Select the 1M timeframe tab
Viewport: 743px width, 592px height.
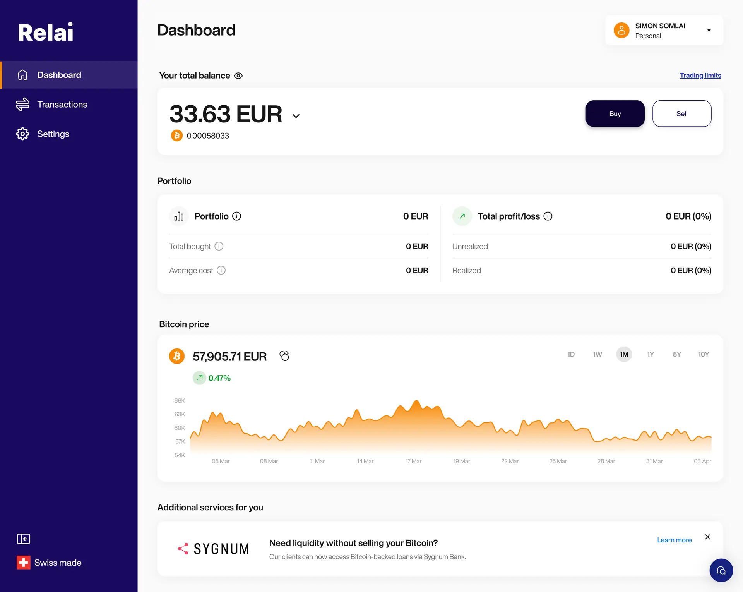(x=624, y=354)
